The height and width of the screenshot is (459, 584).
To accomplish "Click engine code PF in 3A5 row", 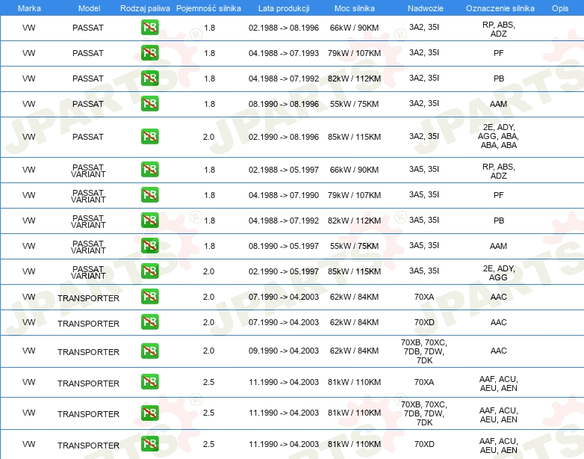I will (498, 195).
